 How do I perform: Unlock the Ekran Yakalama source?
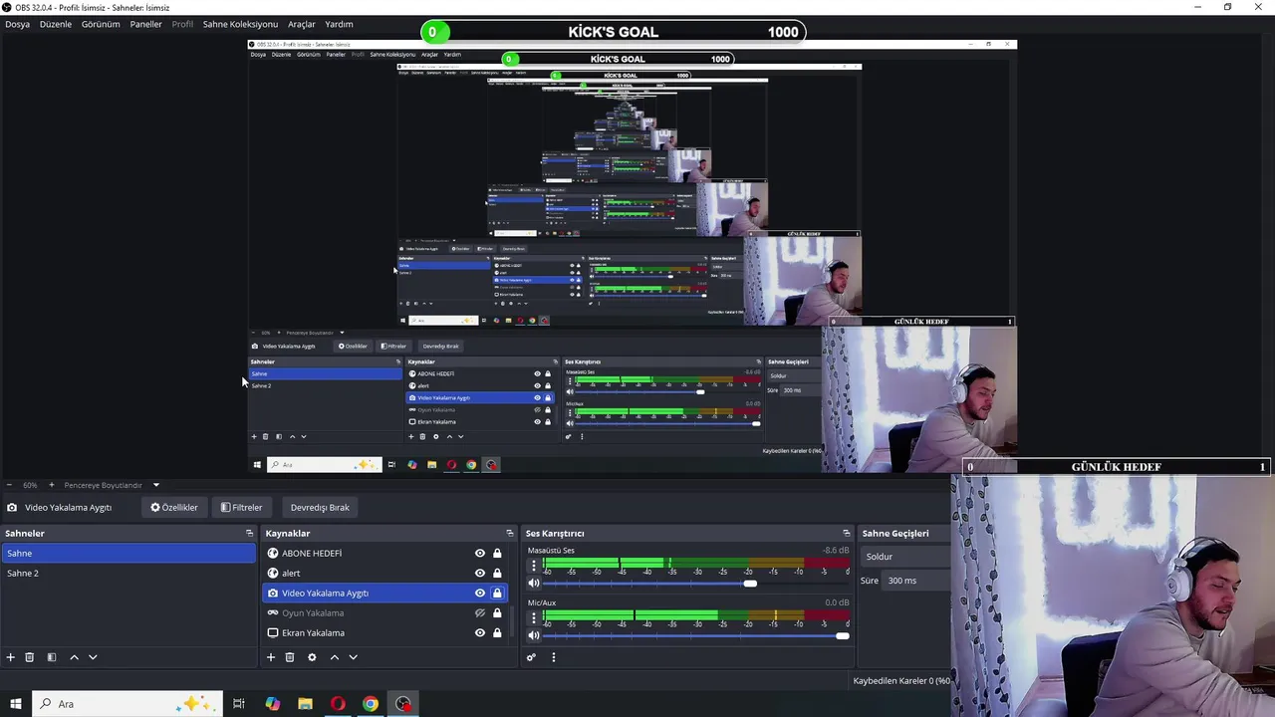tap(497, 633)
